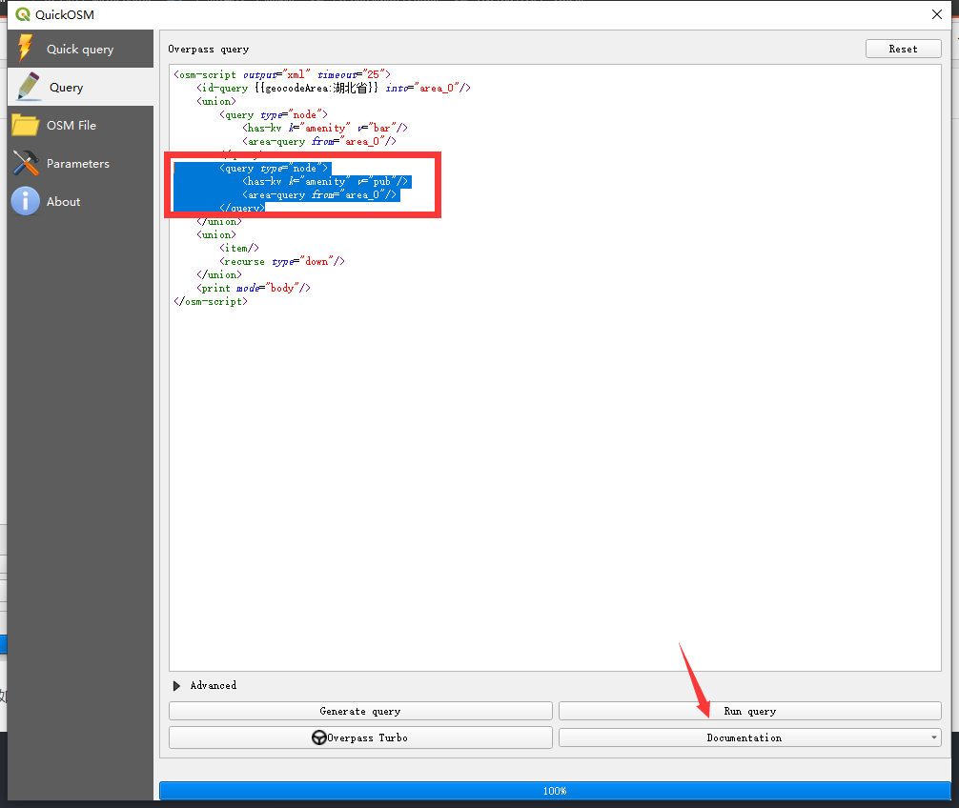Click the About info icon

[x=25, y=201]
